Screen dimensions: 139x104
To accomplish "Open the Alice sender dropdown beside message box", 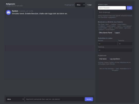I will pyautogui.click(x=15, y=99).
